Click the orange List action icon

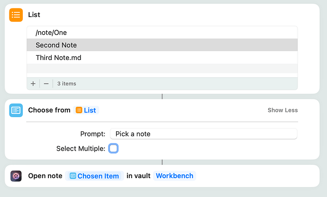(x=16, y=15)
